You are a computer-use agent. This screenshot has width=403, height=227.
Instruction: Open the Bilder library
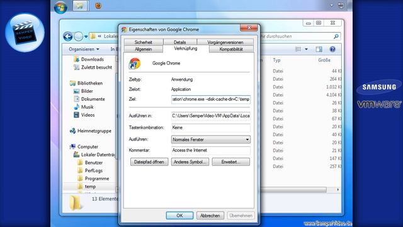pos(87,91)
